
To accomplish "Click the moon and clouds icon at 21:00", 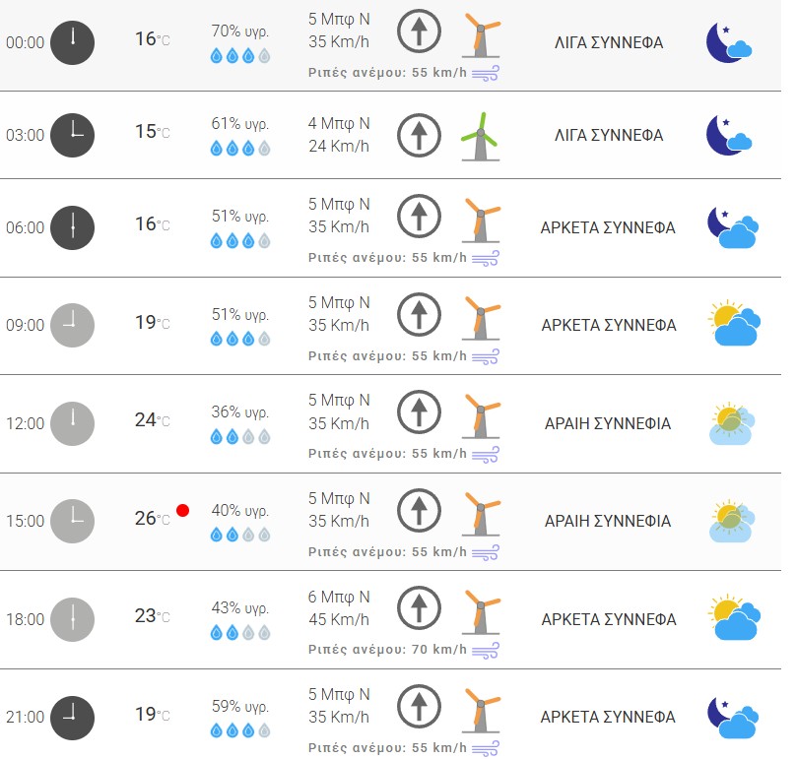I will pos(732,717).
